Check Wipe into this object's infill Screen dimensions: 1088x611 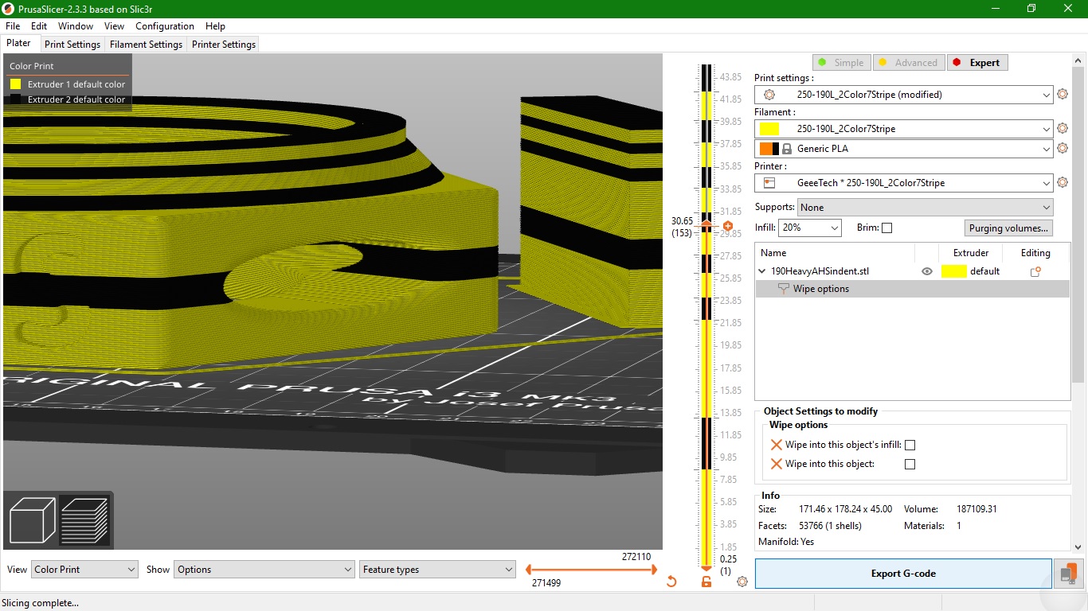pos(910,446)
